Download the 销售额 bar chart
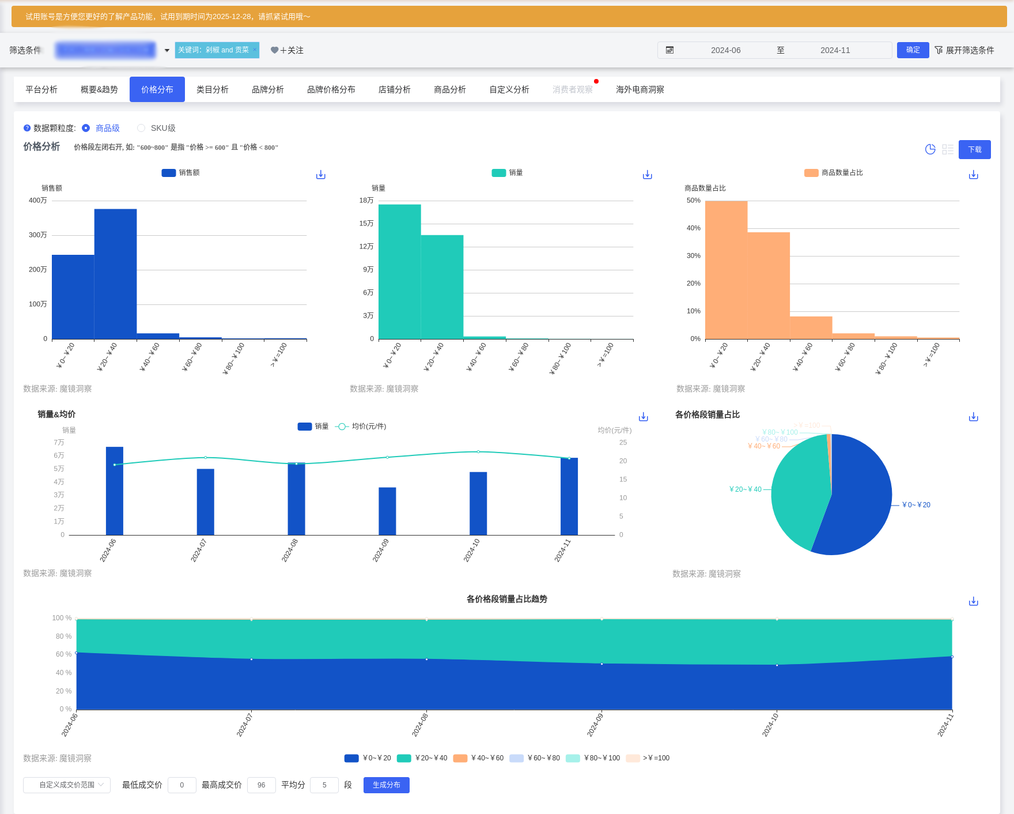The width and height of the screenshot is (1014, 814). click(321, 175)
